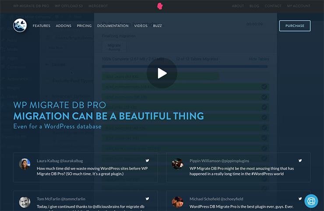Click the pink Delicious Brains logo

160,6
